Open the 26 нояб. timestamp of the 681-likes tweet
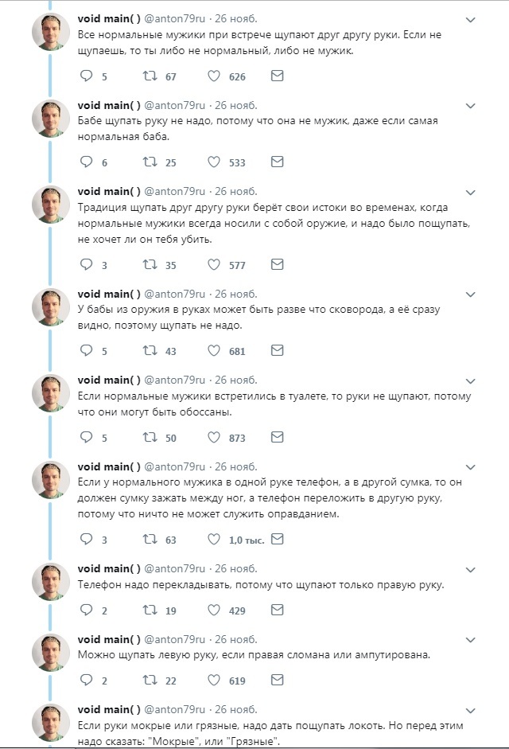The height and width of the screenshot is (749, 509). pos(236,294)
